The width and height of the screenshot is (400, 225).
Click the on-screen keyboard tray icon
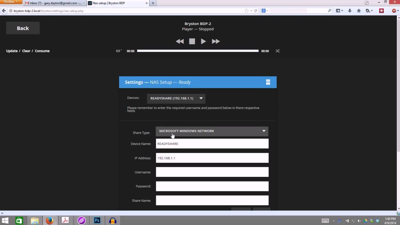click(x=325, y=221)
